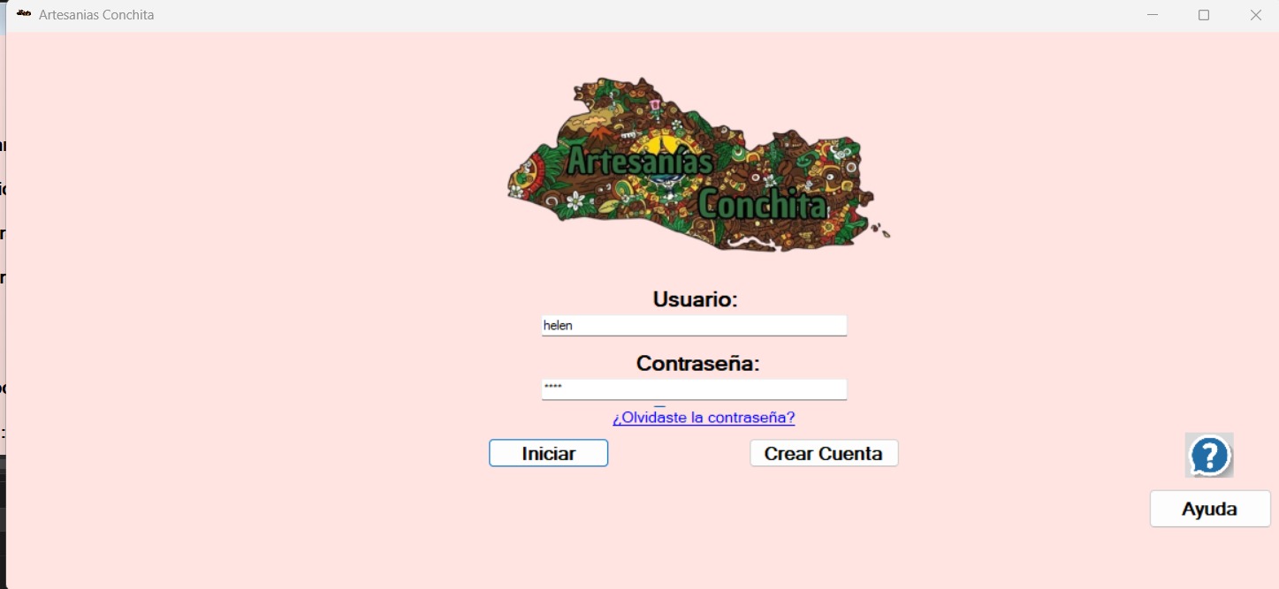Maximize the login window
The width and height of the screenshot is (1279, 589).
pyautogui.click(x=1203, y=15)
